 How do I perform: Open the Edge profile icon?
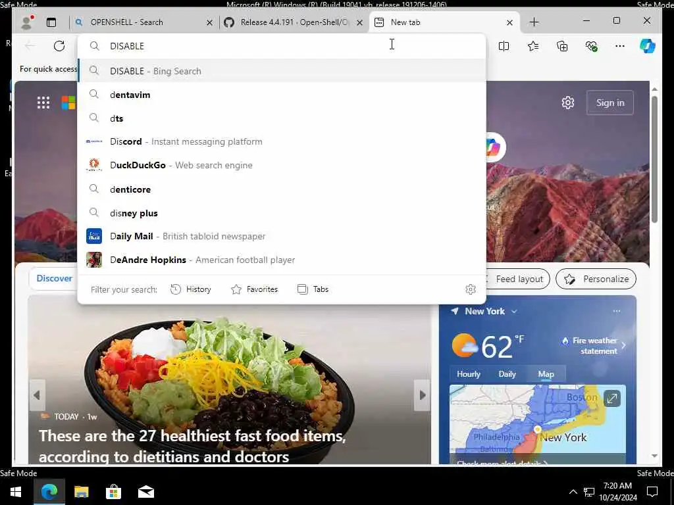point(26,22)
